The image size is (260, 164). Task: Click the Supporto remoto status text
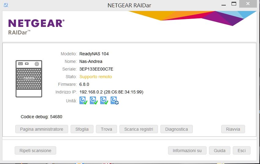[96, 77]
